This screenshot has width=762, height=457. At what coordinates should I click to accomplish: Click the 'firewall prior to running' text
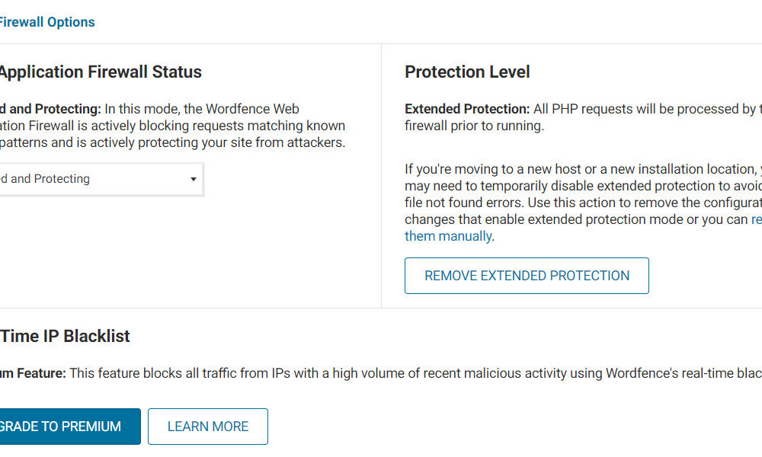474,126
